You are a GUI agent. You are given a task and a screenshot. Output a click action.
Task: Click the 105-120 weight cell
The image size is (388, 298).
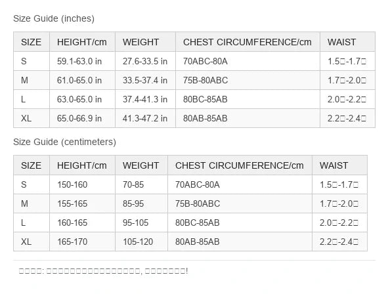(x=142, y=242)
